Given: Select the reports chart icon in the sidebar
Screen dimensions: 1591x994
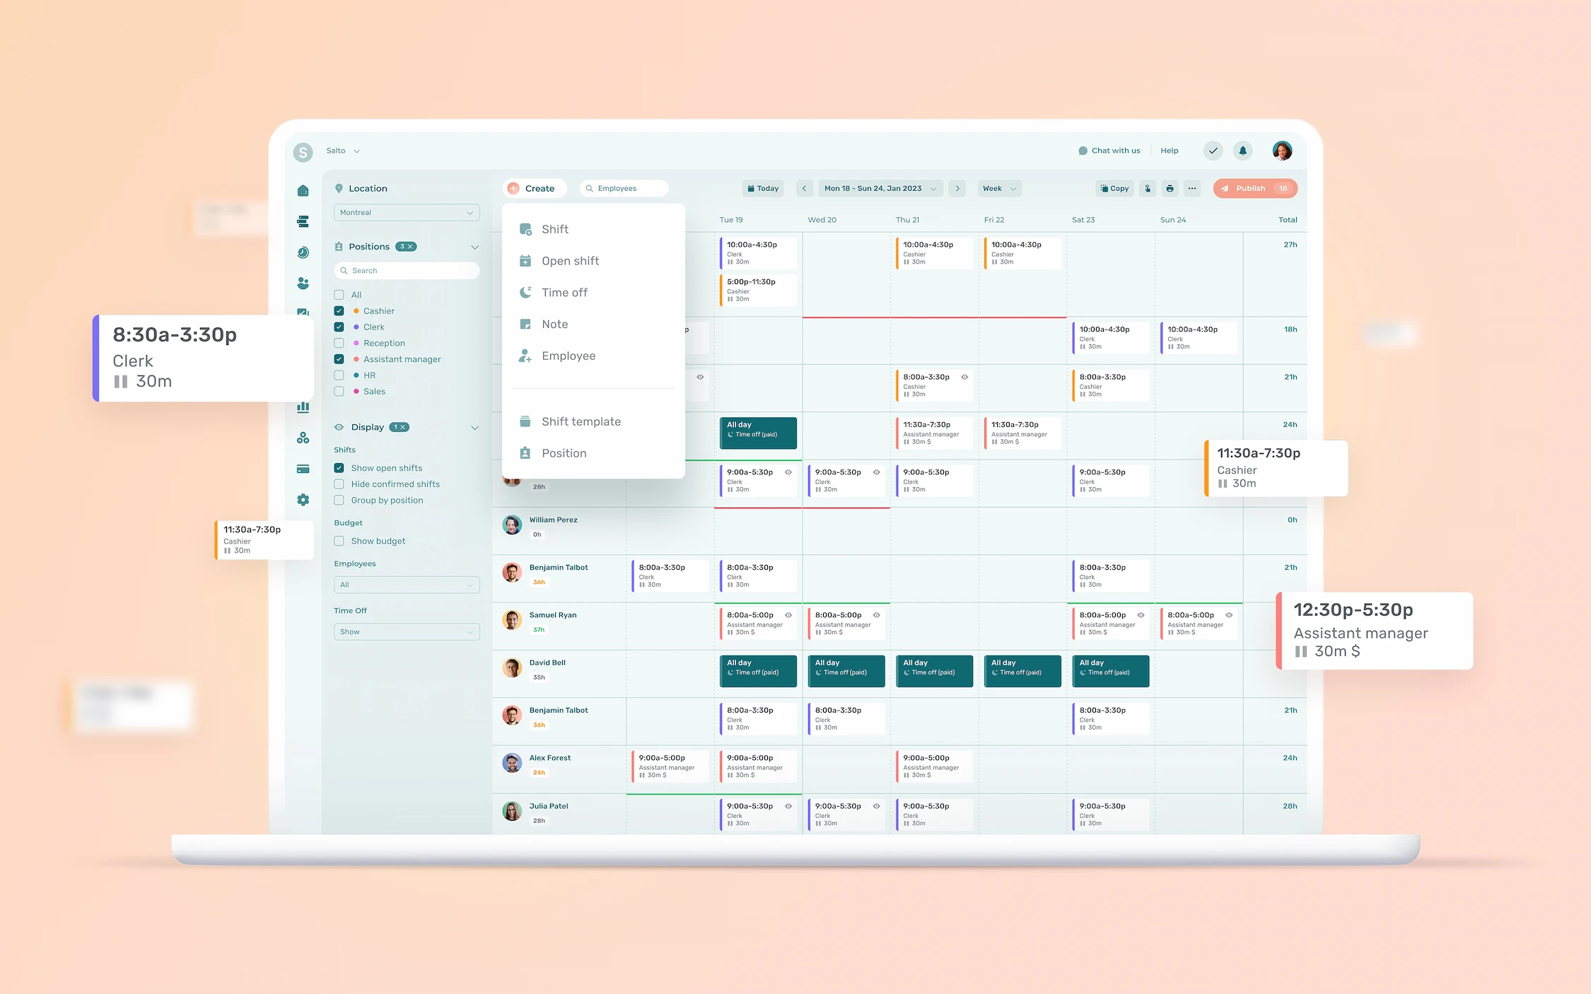Looking at the screenshot, I should pos(303,407).
